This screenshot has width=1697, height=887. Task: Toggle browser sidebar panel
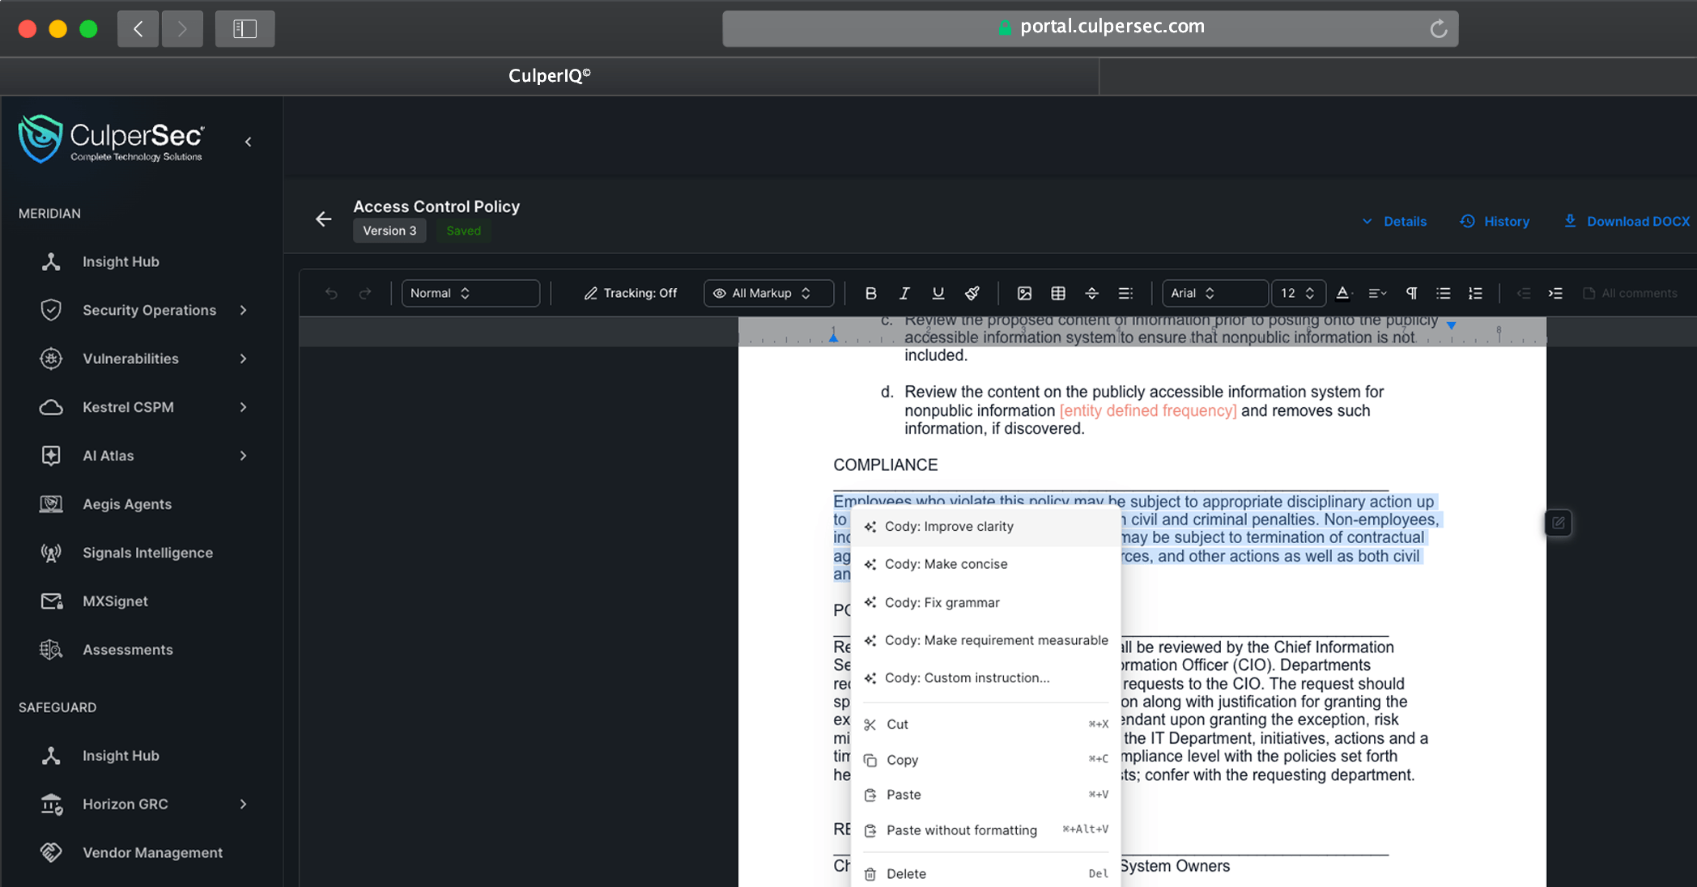245,28
